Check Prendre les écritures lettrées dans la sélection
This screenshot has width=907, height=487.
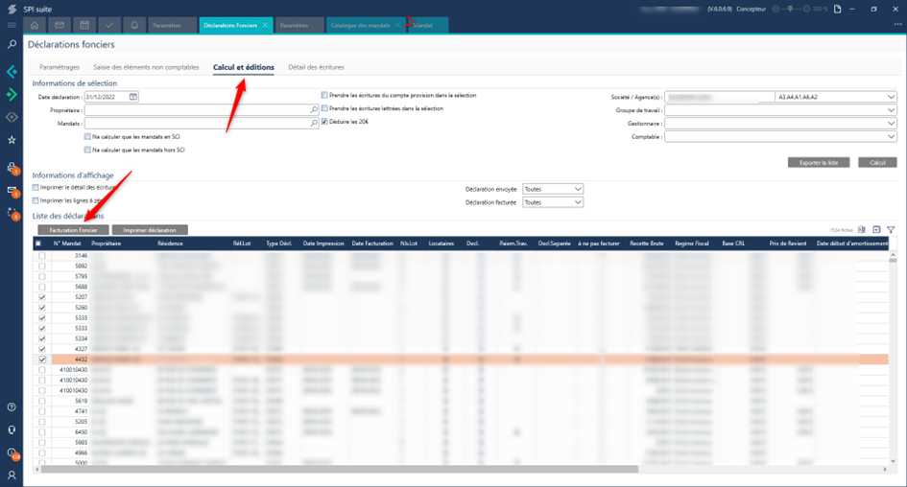click(x=324, y=108)
